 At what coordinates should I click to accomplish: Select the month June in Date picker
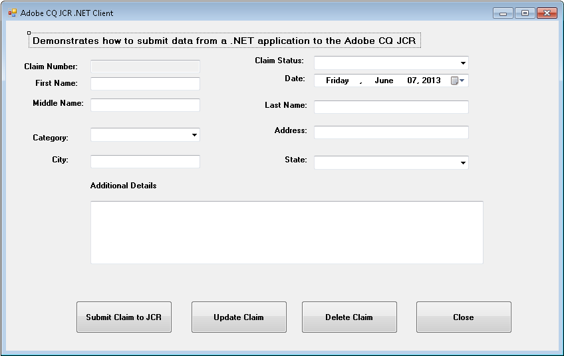[x=384, y=81]
